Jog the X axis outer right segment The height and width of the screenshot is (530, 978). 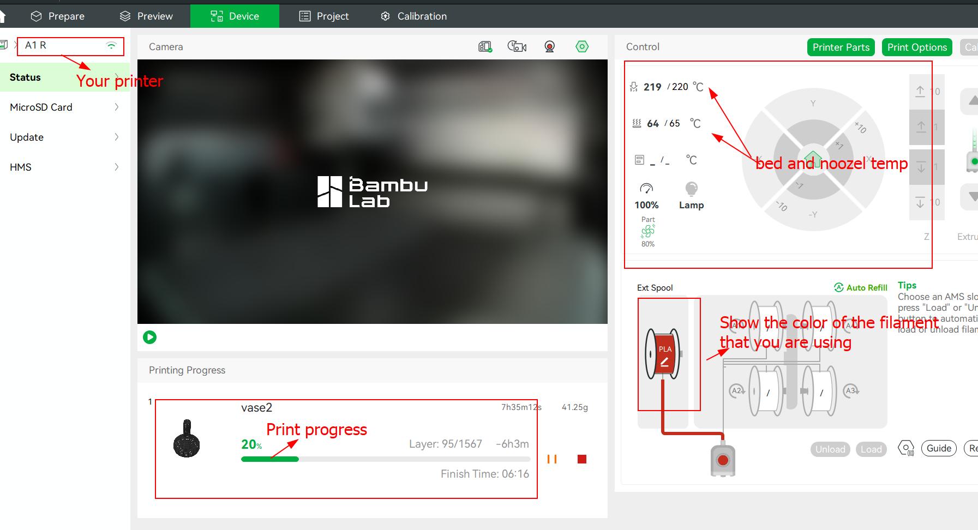(x=870, y=159)
